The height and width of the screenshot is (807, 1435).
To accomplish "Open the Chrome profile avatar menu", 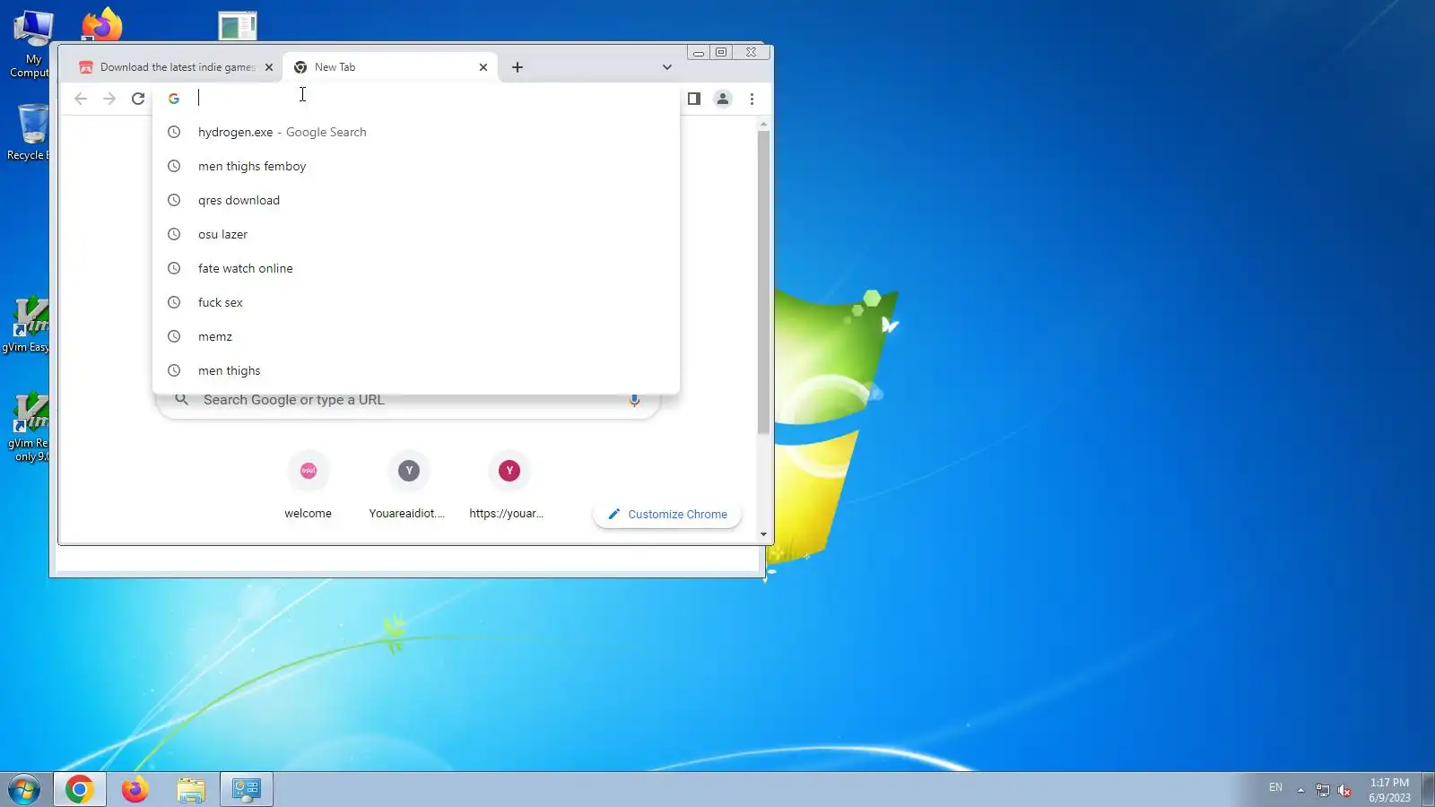I will coord(723,99).
